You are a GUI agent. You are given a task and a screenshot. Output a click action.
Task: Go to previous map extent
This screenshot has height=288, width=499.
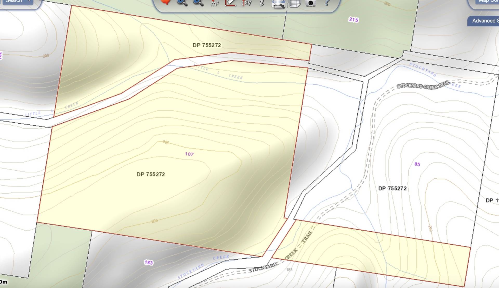pyautogui.click(x=182, y=3)
